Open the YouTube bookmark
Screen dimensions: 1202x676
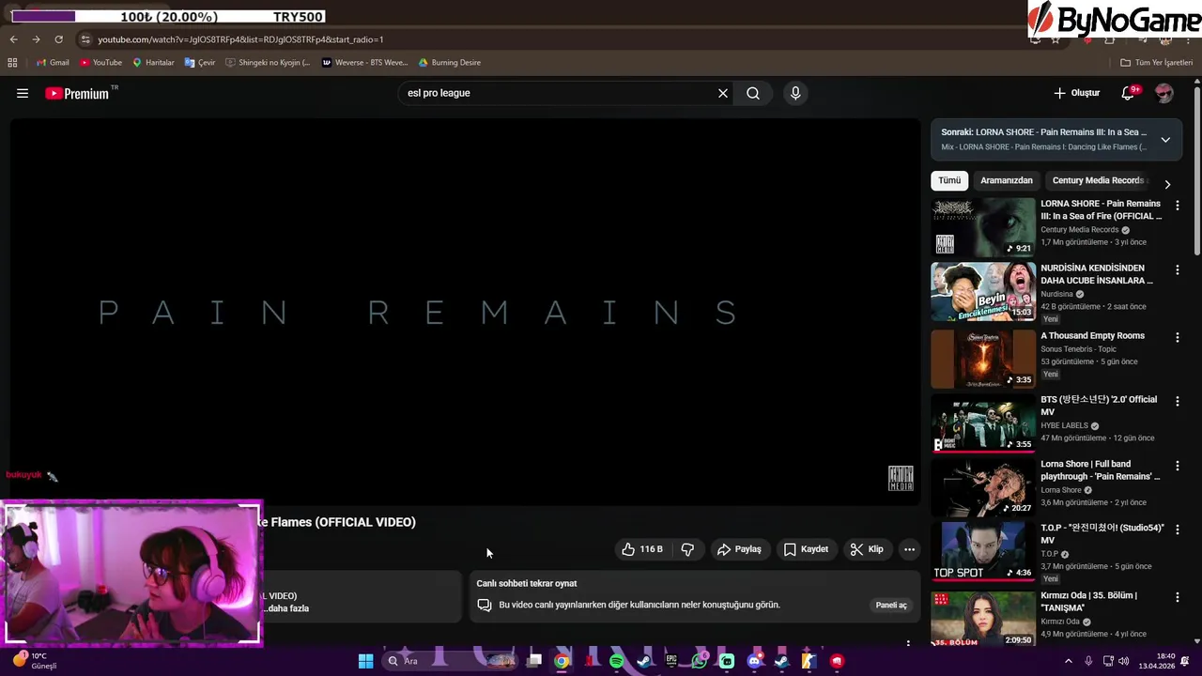pyautogui.click(x=101, y=63)
